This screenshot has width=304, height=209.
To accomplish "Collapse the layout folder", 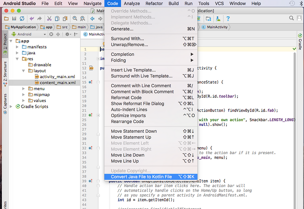I will (x=24, y=71).
